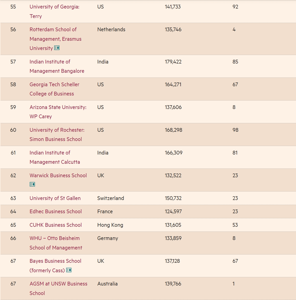This screenshot has width=296, height=300.
Task: Select the 150,732 value for St Gallen
Action: [173, 198]
